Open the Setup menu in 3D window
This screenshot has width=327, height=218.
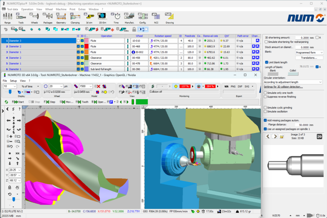[x=14, y=80]
